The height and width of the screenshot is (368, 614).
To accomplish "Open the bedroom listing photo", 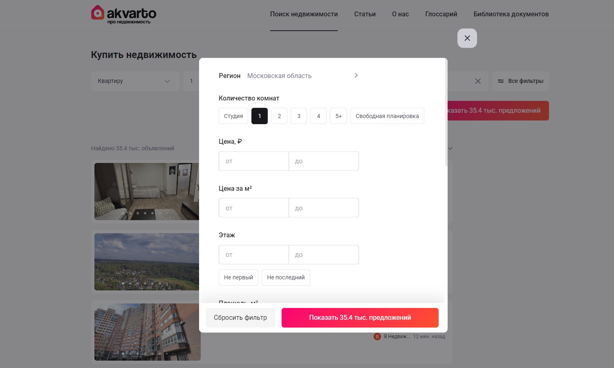I will 147,192.
